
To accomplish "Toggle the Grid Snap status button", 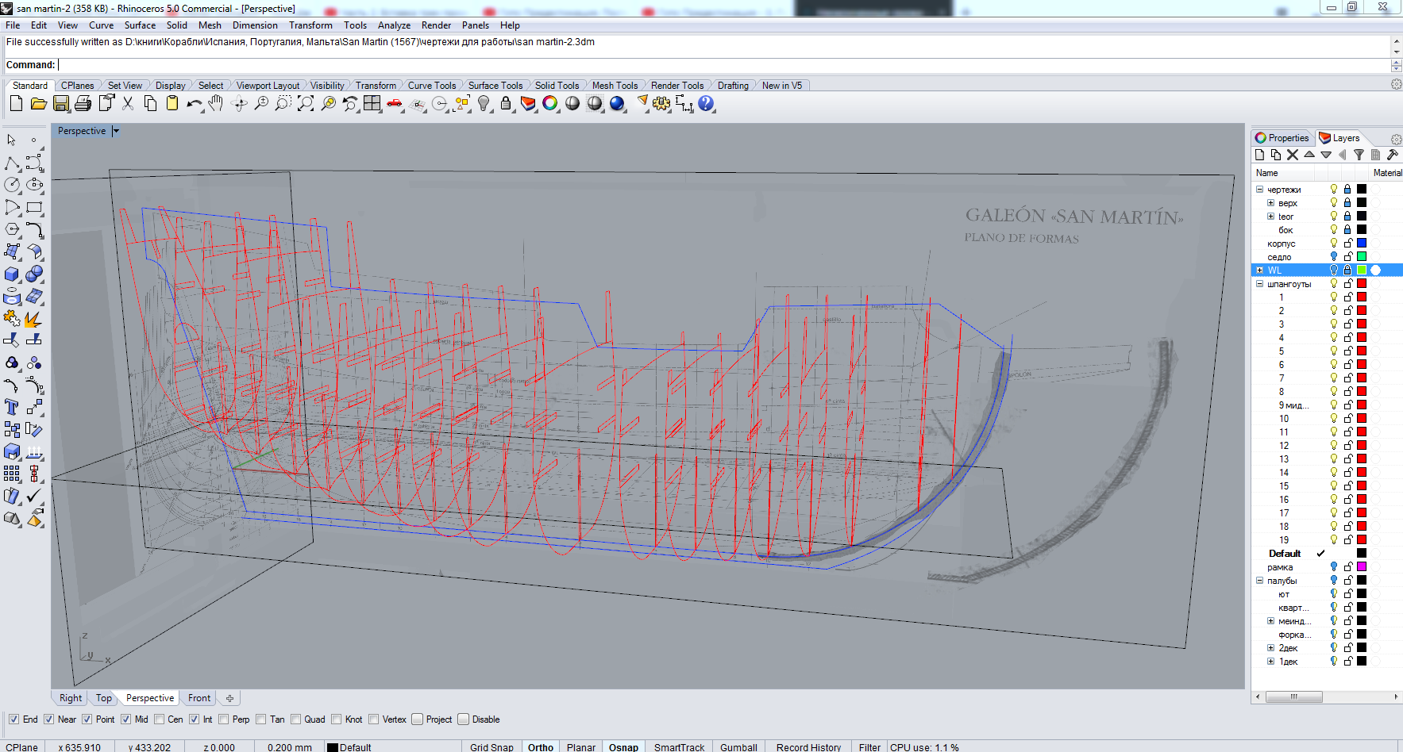I will pyautogui.click(x=491, y=747).
